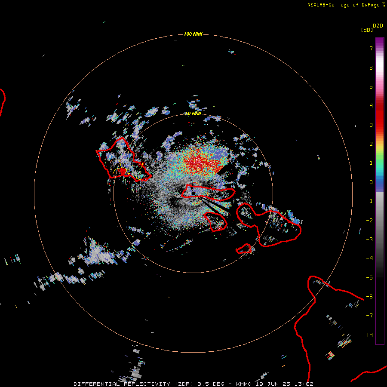Click the -2 value on the color scale
The height and width of the screenshot is (387, 387).
[369, 221]
